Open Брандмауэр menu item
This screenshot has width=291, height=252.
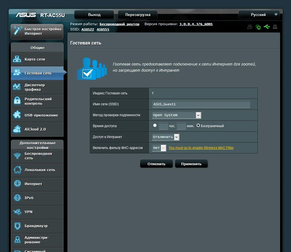pyautogui.click(x=37, y=226)
